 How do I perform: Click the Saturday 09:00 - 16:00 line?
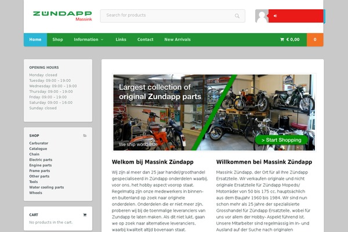click(51, 103)
